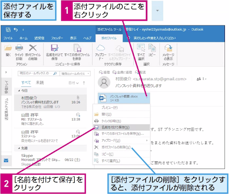This screenshot has width=229, height=194.
Task: Click the コピー icon in ribbon
Action: (x=152, y=48)
